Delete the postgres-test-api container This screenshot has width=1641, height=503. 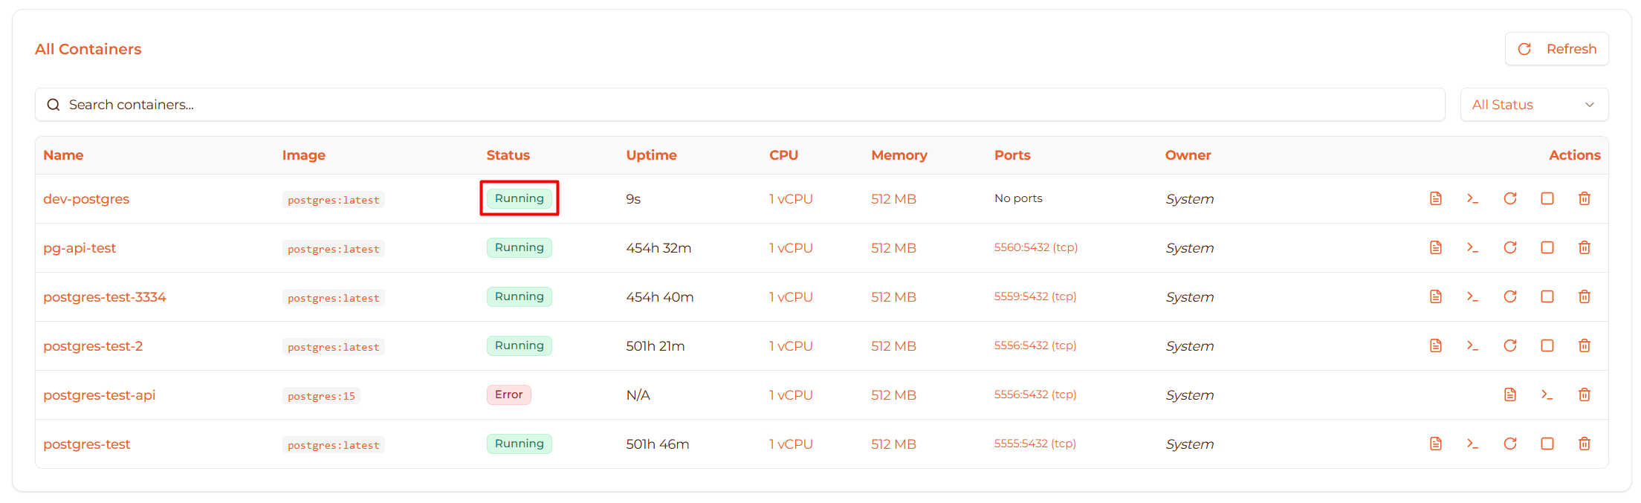coord(1584,395)
